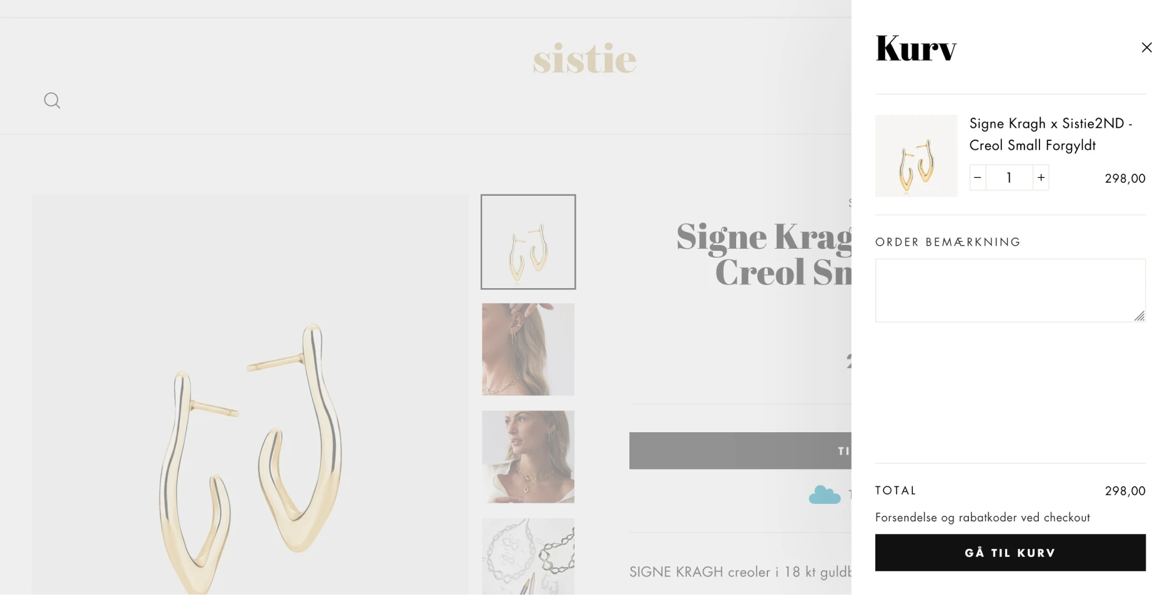
Task: Open the Signe Kragh x Sistie2ND product link
Action: [1051, 134]
